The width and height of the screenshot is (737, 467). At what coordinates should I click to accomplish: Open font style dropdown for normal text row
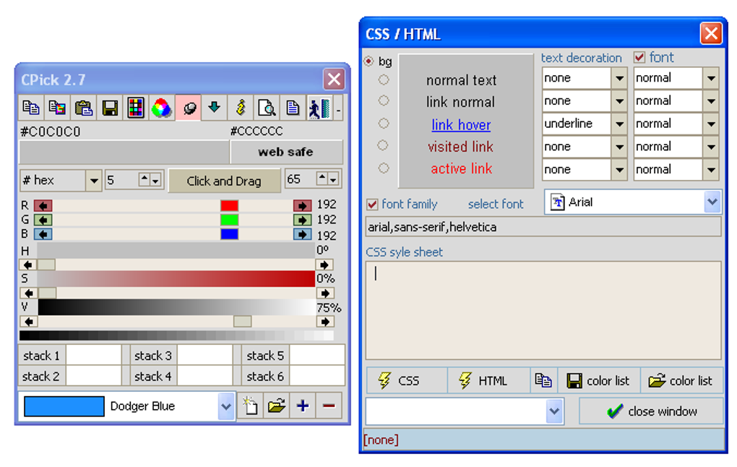coord(711,78)
